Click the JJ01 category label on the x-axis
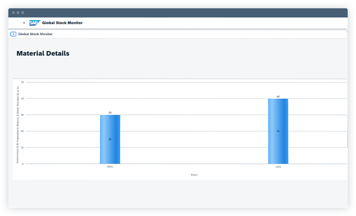 click(278, 166)
